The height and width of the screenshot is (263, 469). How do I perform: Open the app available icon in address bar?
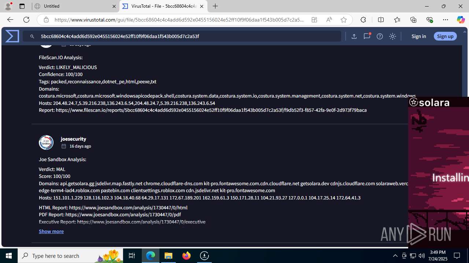pos(314,20)
